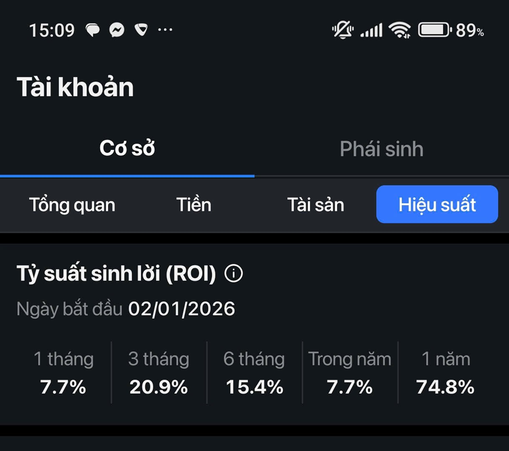509x451 pixels.
Task: Tap the start date 02/01/2026
Action: coord(181,309)
